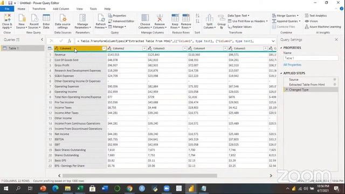345x194 pixels.
Task: Close the Query Settings pane
Action: pos(336,39)
